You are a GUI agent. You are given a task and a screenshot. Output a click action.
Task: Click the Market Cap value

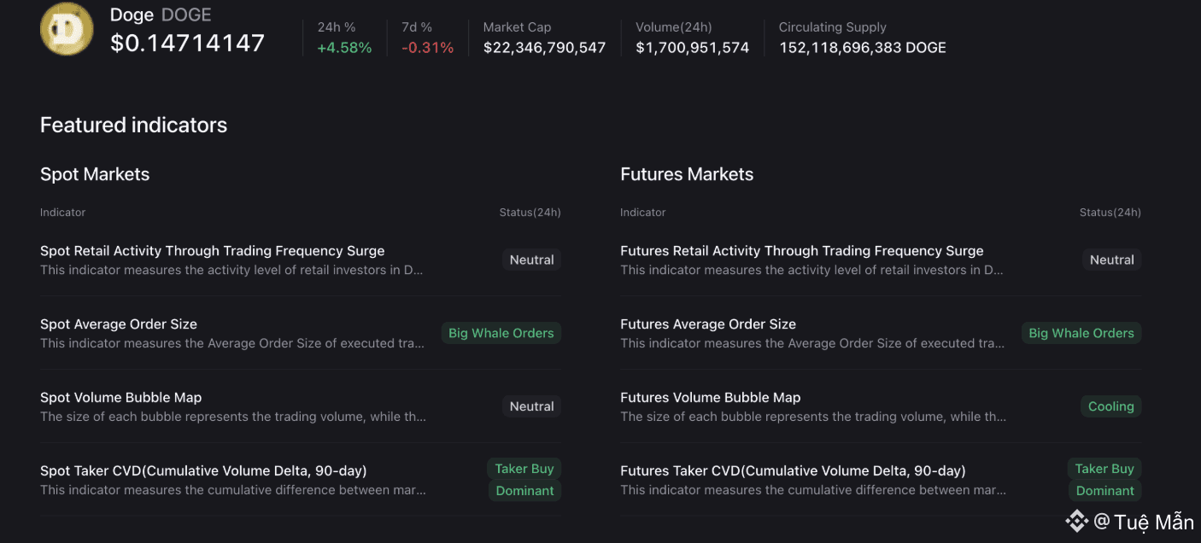(x=544, y=48)
